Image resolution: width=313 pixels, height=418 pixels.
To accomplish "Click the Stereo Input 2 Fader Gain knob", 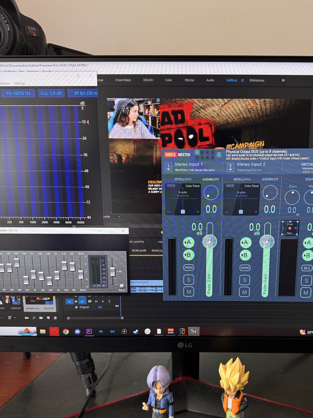I will (267, 241).
